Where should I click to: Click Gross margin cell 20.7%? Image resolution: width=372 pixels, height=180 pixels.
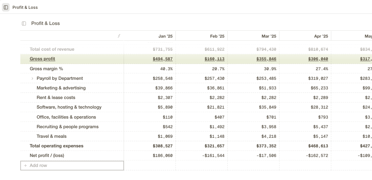(x=218, y=69)
